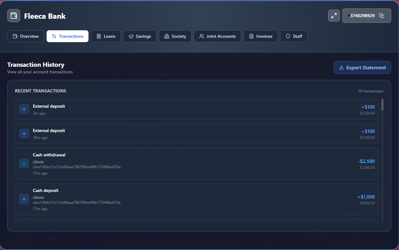Click the building icon in Society tab
This screenshot has width=399, height=250.
(167, 36)
